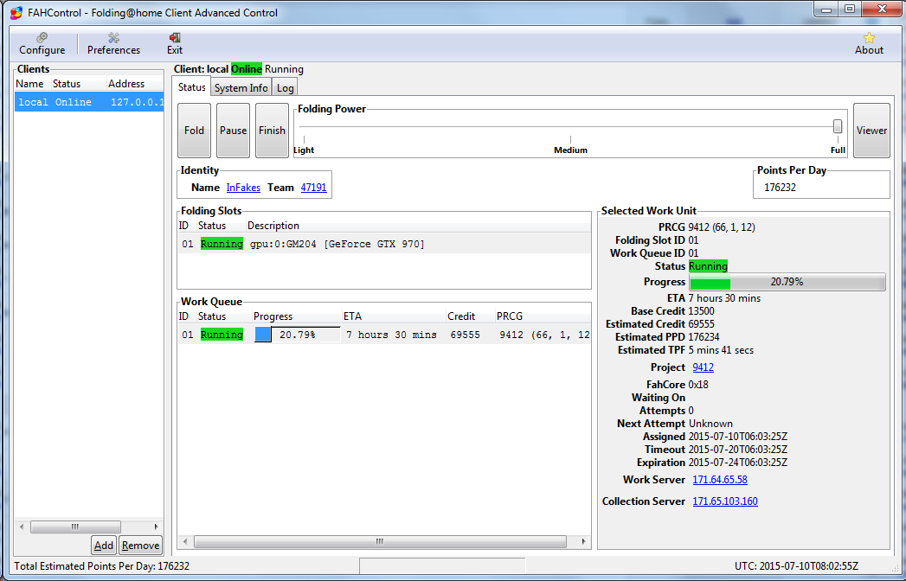Viewport: 906px width, 581px height.
Task: Click the UTC time in status bar
Action: point(796,566)
